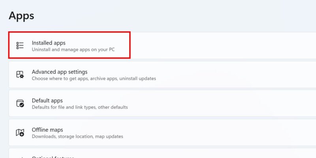Viewport: 316px width, 158px height.
Task: Click the Default apps checkmark window icon
Action: pos(20,103)
